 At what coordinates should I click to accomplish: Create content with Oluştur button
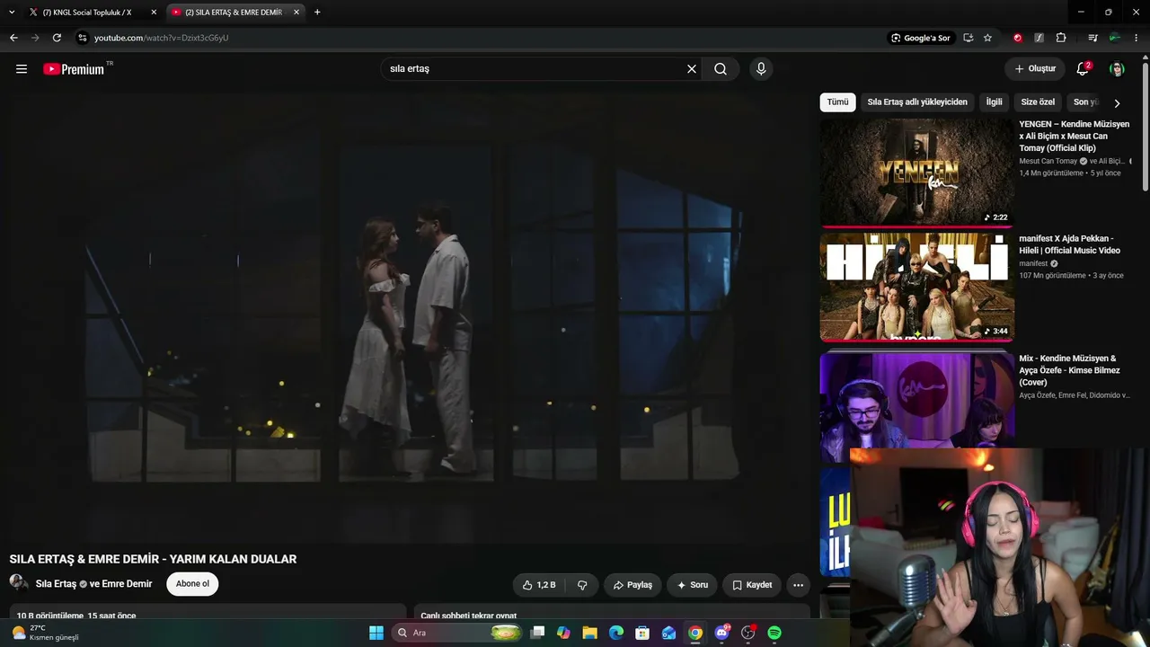click(1035, 69)
